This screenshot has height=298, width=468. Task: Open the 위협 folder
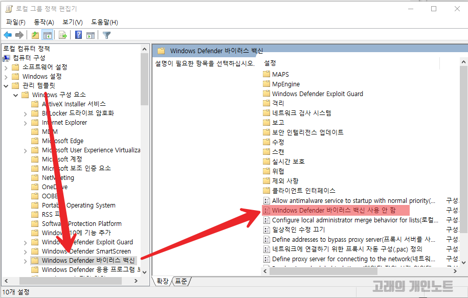pos(278,171)
